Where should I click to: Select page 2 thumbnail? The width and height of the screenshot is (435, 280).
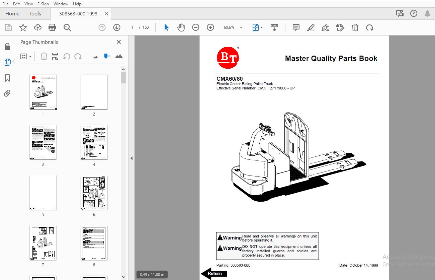[x=94, y=92]
